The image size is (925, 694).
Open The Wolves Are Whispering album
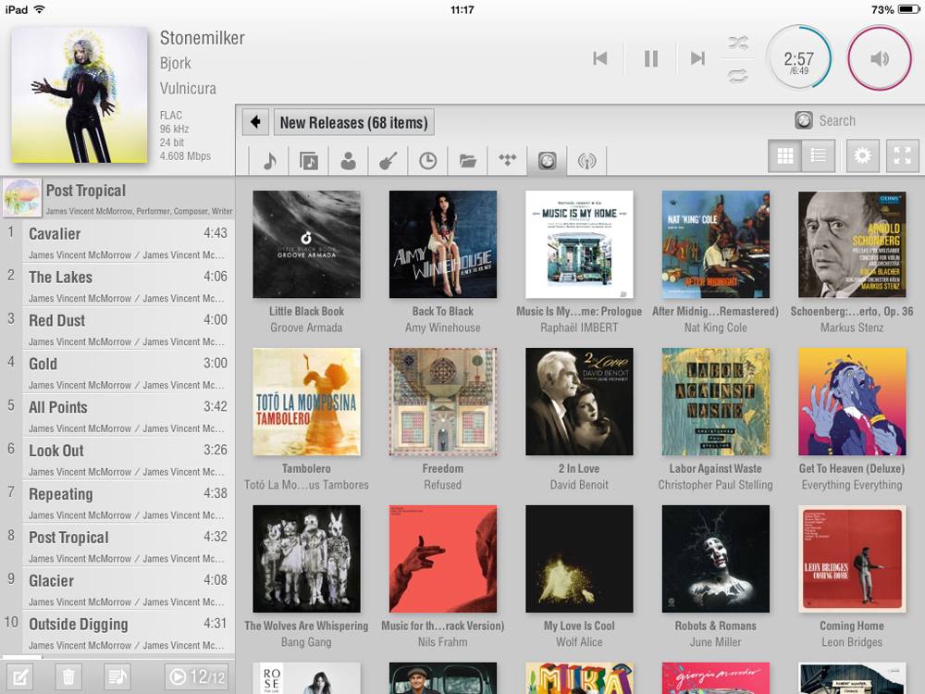[306, 558]
